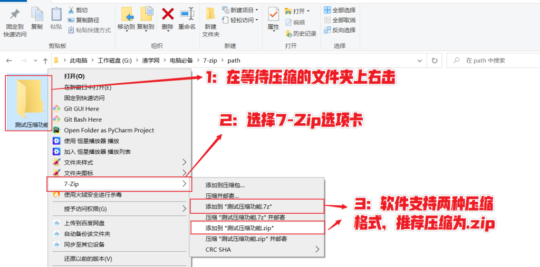Click 渣学网 breadcrumb
The image size is (540, 267).
(x=150, y=61)
